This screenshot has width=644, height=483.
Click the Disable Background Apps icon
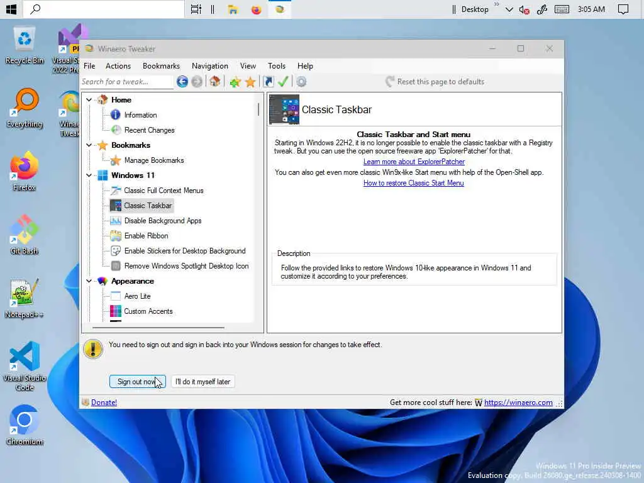point(116,221)
